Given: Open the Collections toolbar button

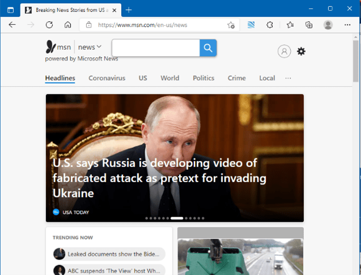Looking at the screenshot, I should pyautogui.click(x=309, y=25).
